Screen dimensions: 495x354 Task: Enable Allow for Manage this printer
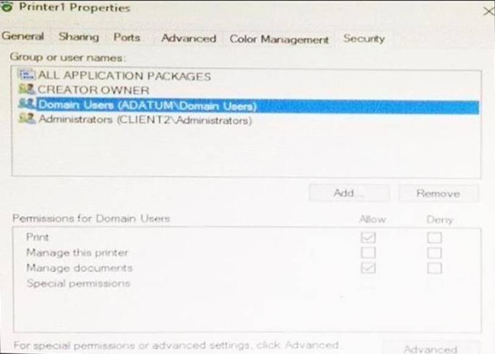click(x=368, y=252)
